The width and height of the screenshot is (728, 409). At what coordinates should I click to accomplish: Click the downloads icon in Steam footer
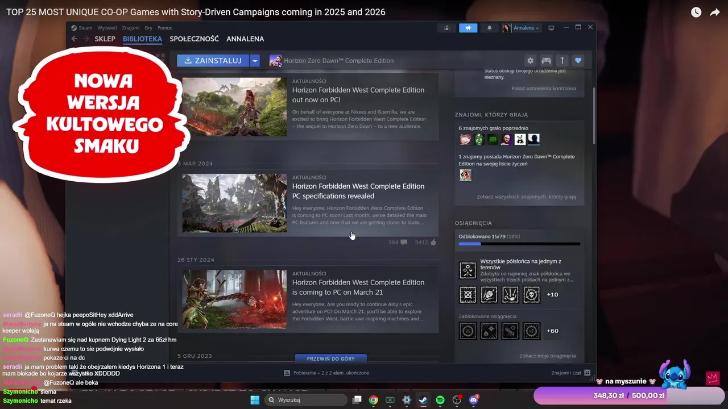[x=287, y=373]
